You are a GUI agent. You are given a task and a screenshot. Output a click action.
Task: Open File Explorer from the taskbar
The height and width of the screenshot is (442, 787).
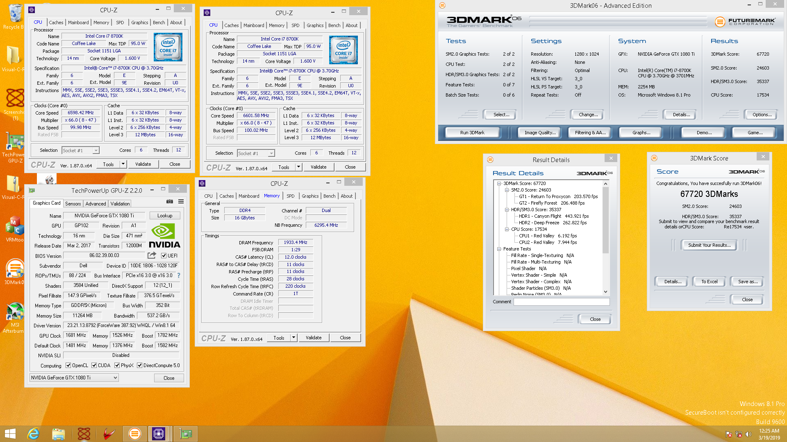coord(58,434)
